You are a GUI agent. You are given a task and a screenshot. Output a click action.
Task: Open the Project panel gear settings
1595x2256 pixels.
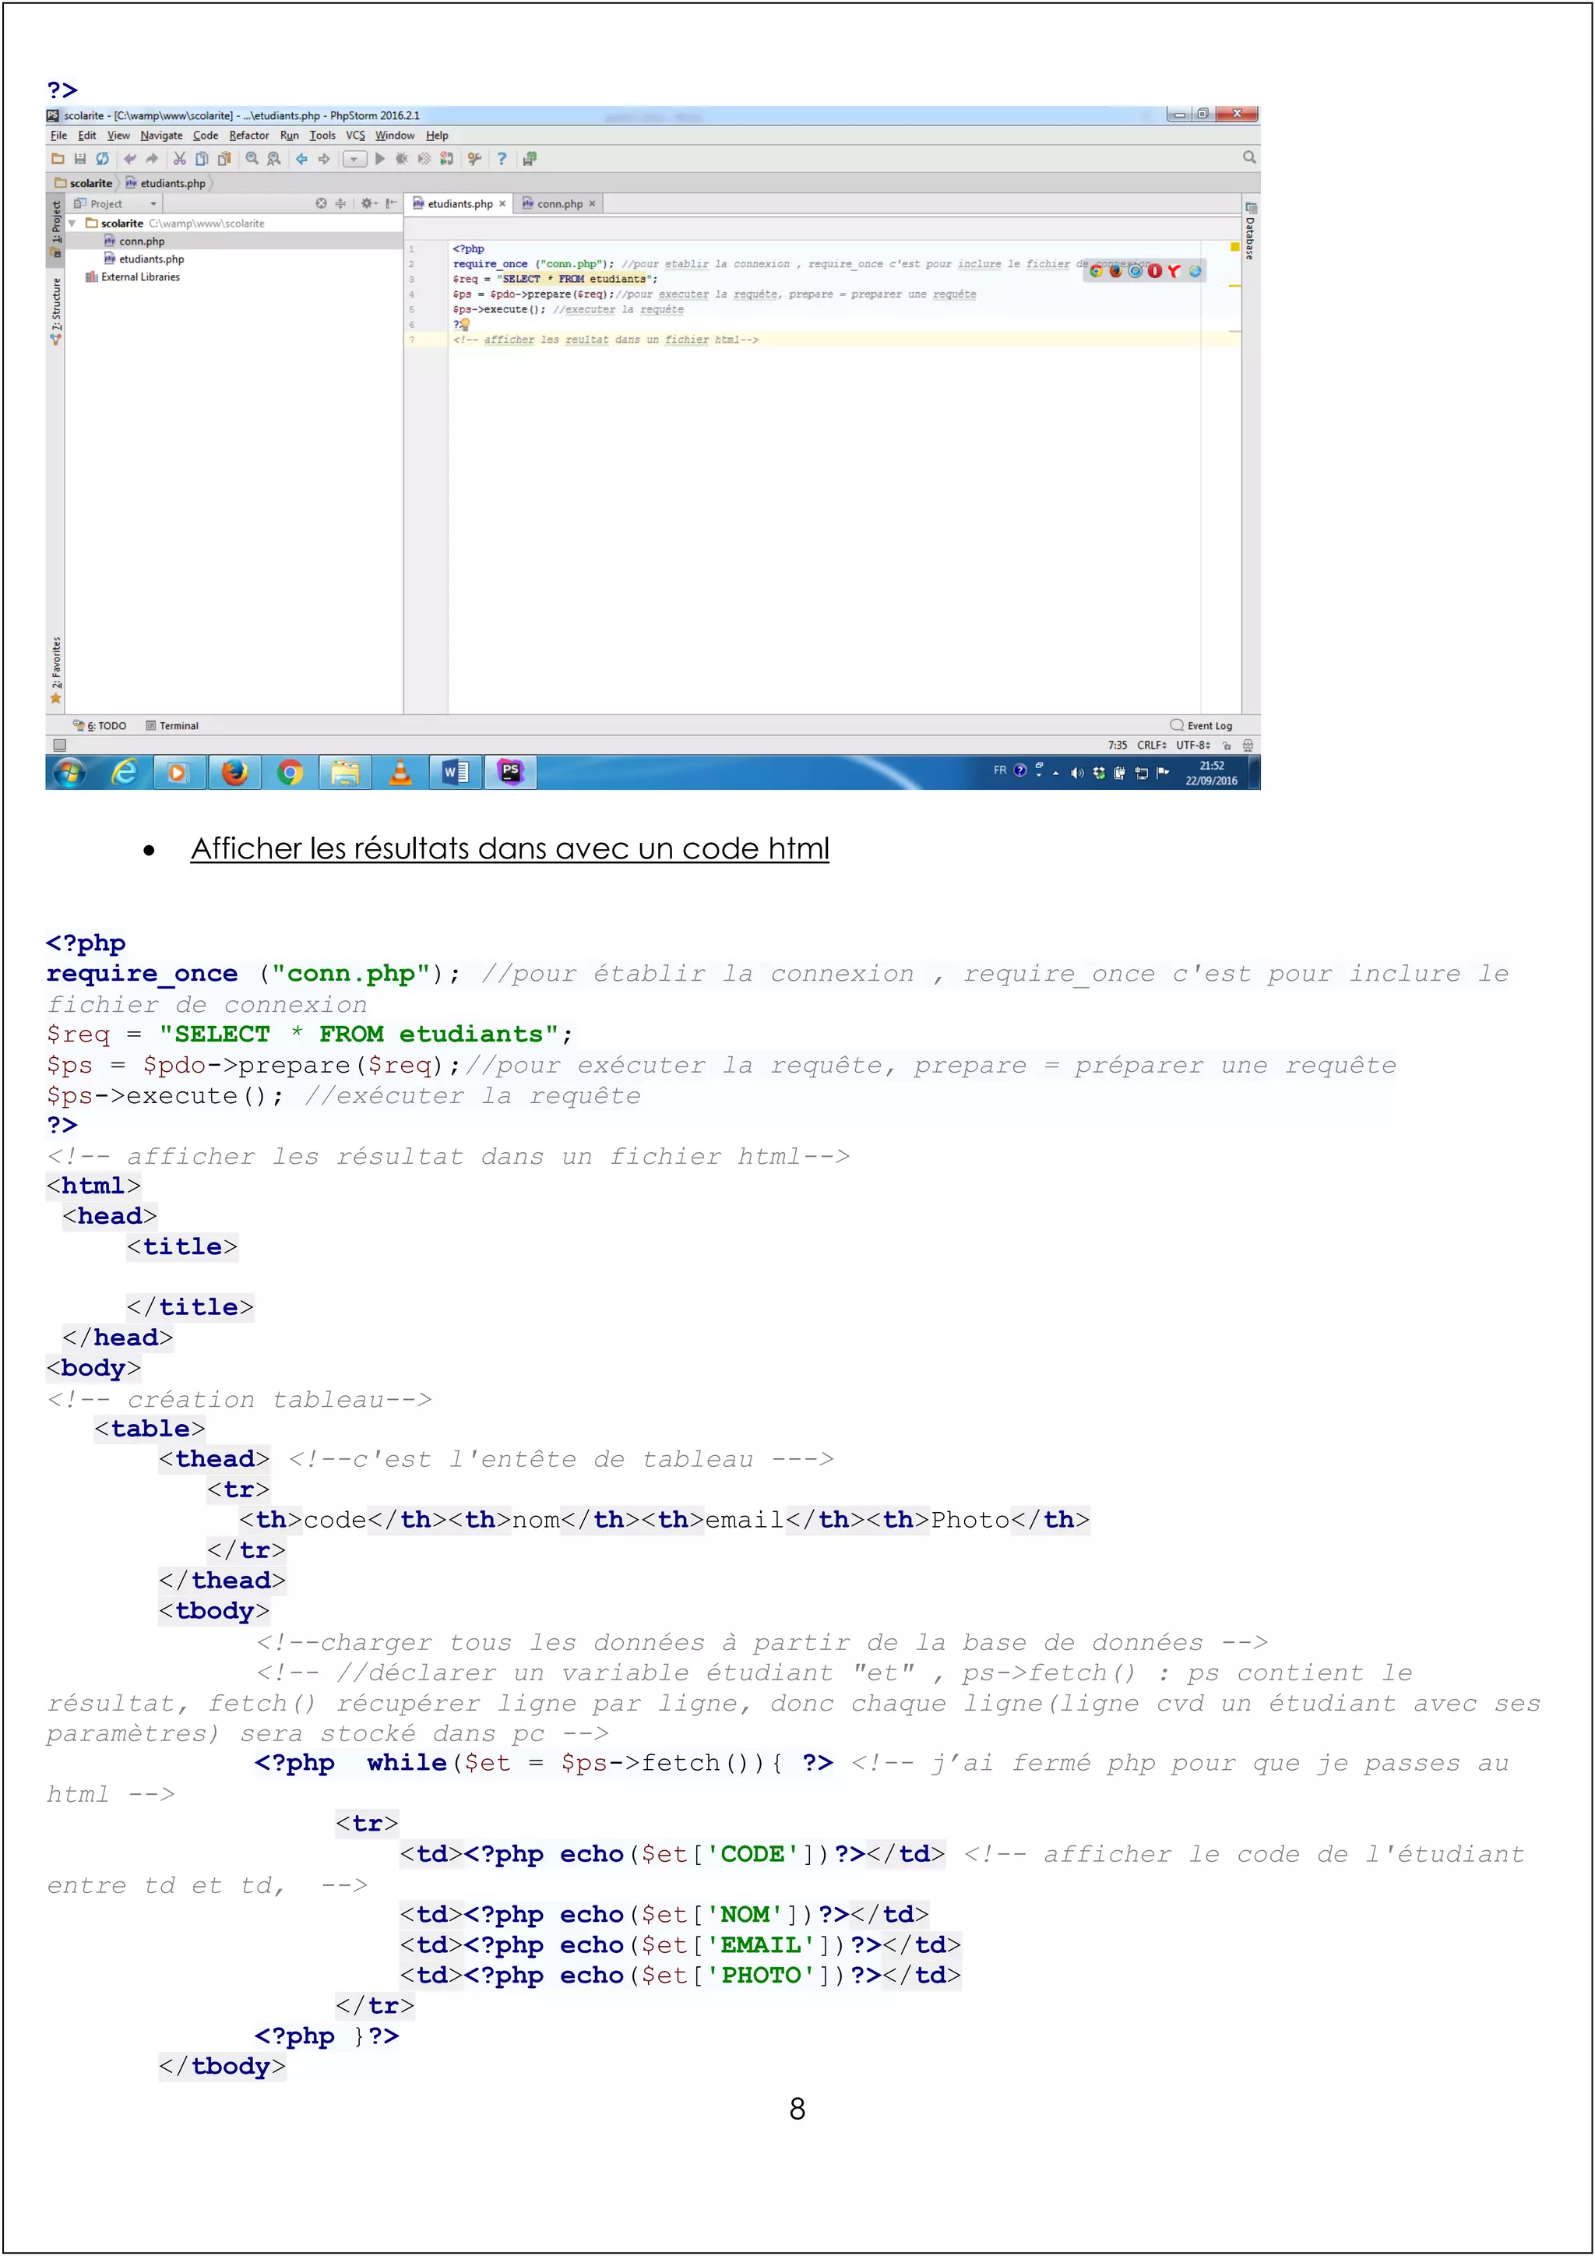coord(368,203)
